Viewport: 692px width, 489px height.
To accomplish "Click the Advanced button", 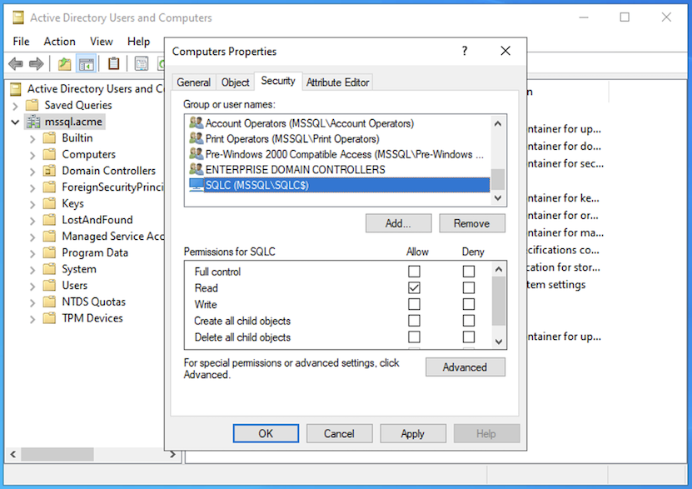I will (465, 367).
